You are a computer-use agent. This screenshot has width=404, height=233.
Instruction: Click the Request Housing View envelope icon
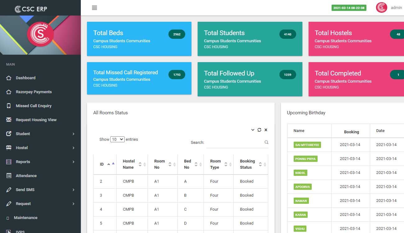[x=9, y=120]
